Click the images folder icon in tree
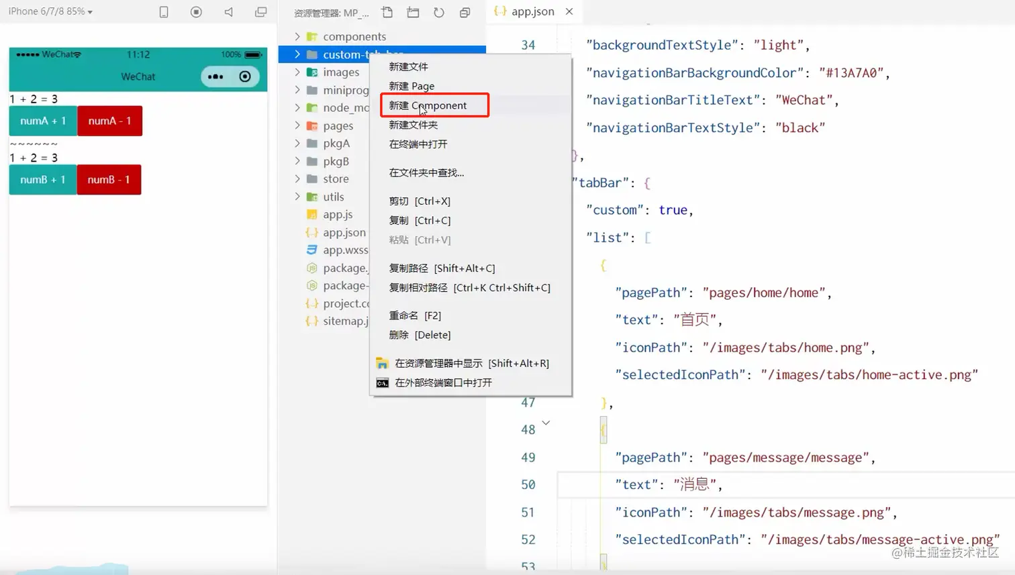This screenshot has width=1015, height=575. click(x=312, y=72)
